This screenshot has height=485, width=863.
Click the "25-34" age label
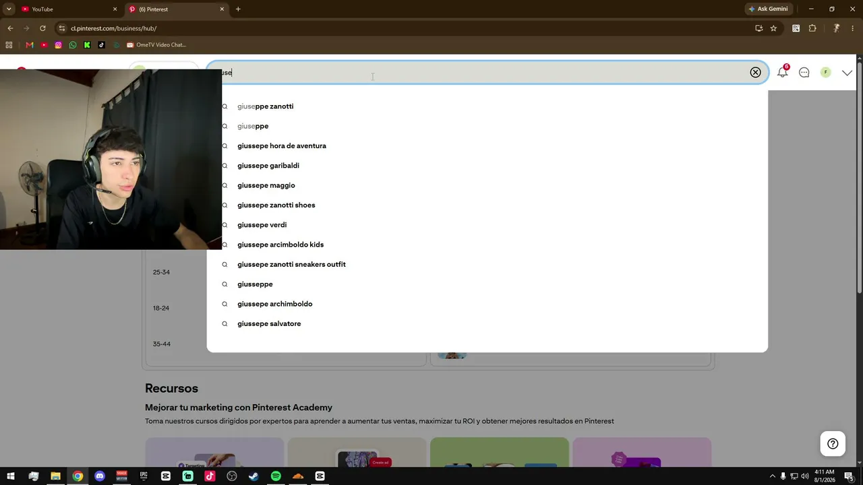click(x=161, y=272)
